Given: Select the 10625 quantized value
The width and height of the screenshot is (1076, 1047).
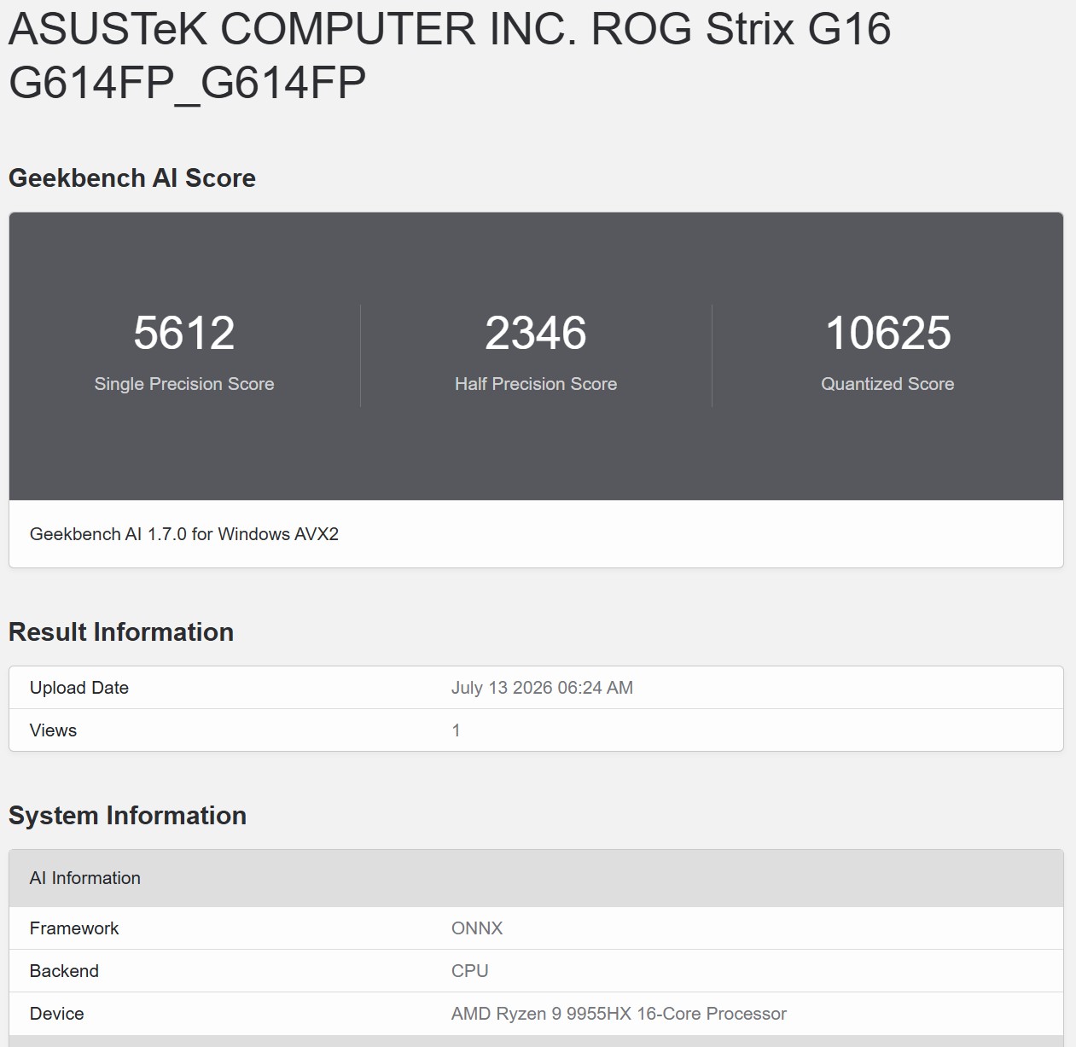Looking at the screenshot, I should (x=887, y=333).
